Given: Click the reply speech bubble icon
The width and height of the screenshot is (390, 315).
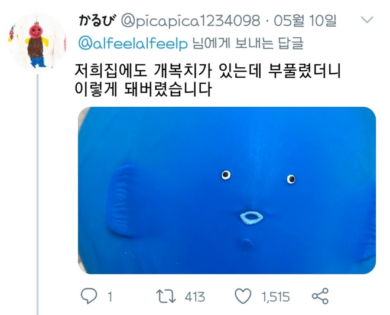Looking at the screenshot, I should (89, 296).
